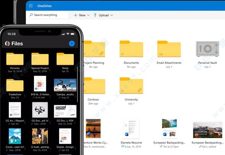
Task: Open European Backpacking PowerPoint thumbnail
Action: tap(207, 130)
